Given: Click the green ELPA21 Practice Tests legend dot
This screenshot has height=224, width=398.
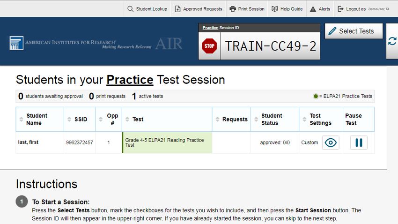Looking at the screenshot, I should tap(316, 96).
